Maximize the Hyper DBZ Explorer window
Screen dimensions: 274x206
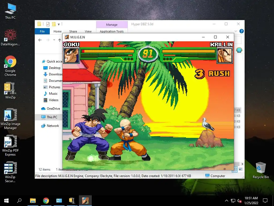pos(226,24)
